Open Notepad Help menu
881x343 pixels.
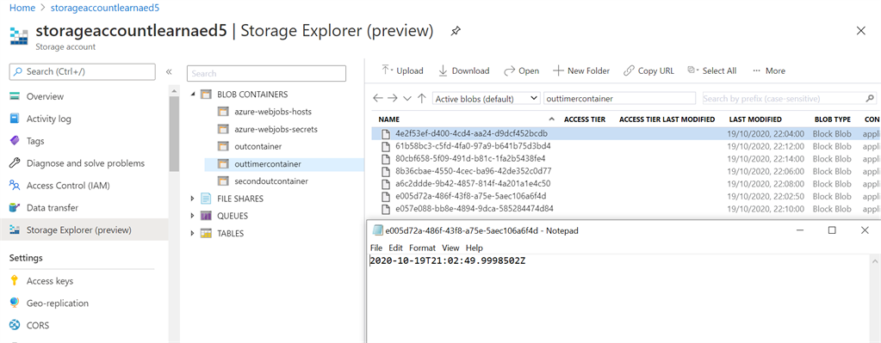tap(475, 248)
